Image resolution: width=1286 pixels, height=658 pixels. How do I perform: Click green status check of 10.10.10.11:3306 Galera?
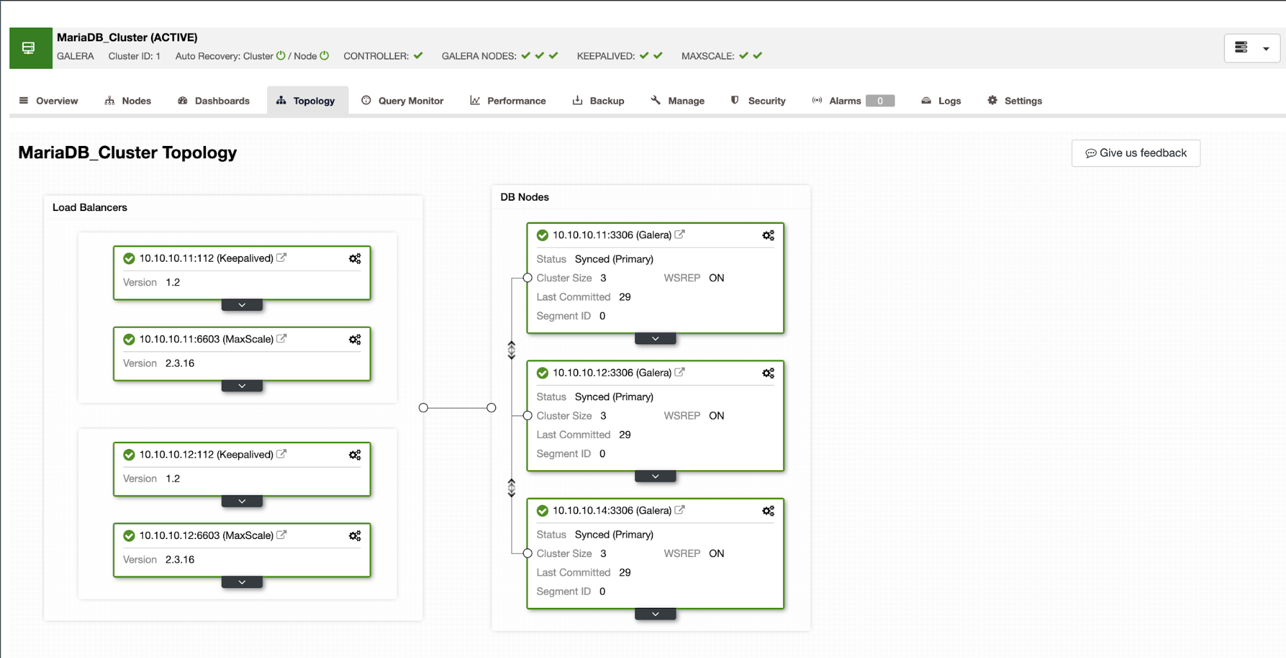pyautogui.click(x=542, y=235)
